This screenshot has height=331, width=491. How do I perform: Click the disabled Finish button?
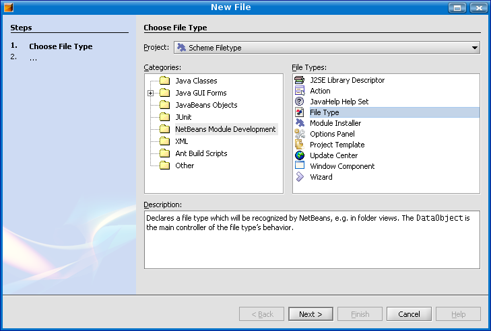pyautogui.click(x=360, y=314)
